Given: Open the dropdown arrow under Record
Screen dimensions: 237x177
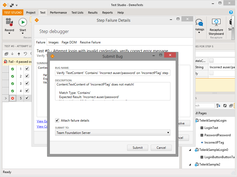Looking at the screenshot, I should pos(9,33).
